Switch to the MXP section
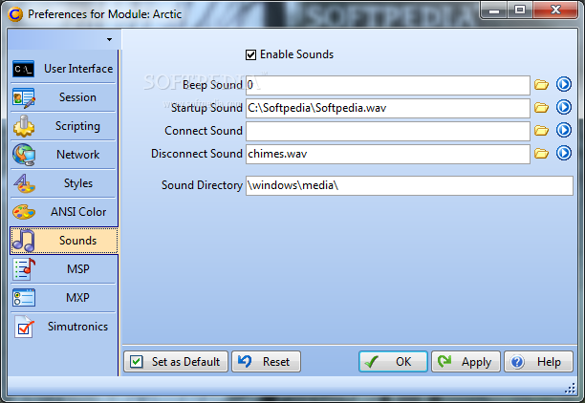 [64, 298]
